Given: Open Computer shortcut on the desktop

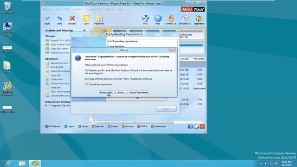Looking at the screenshot, I should (x=7, y=29).
